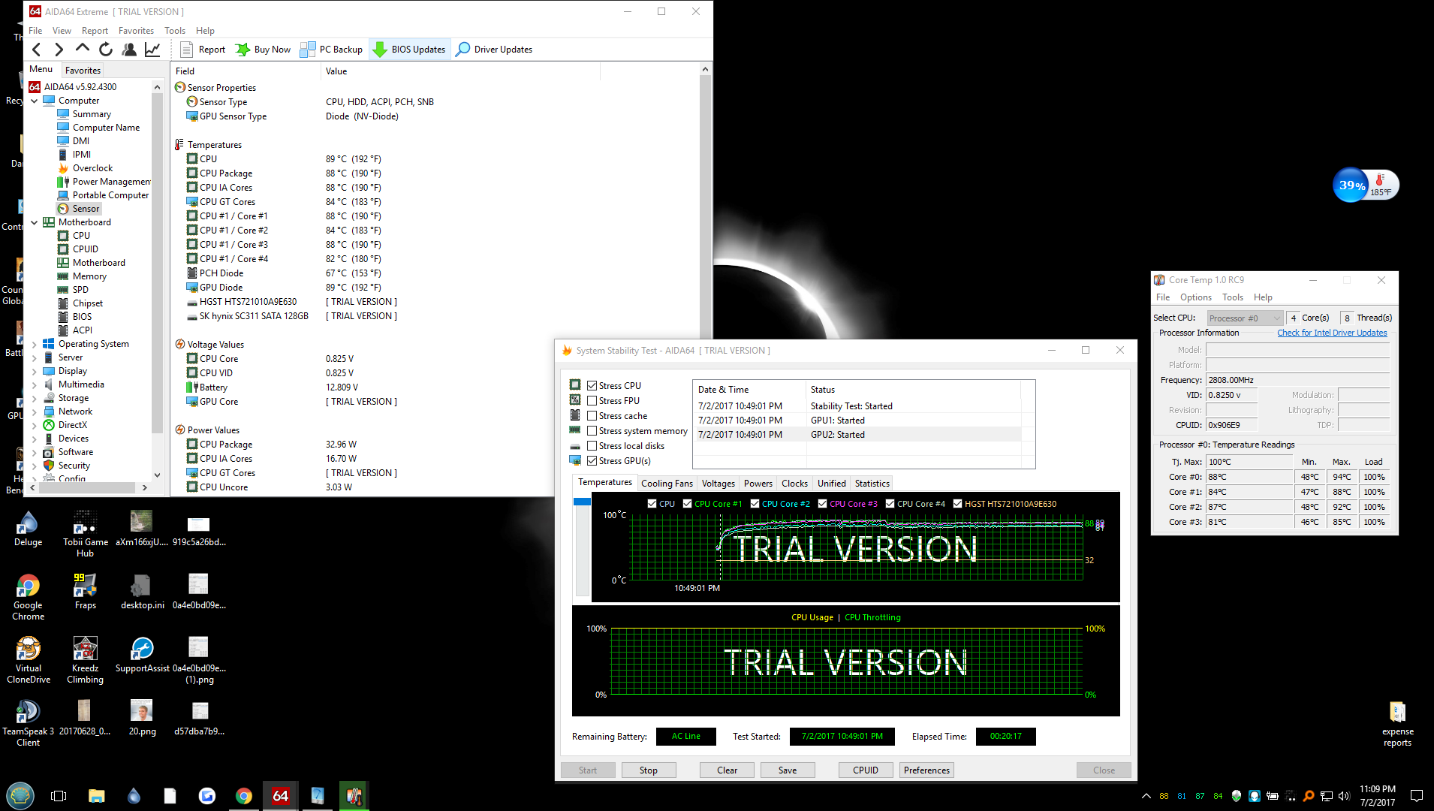Viewport: 1434px width, 811px height.
Task: Toggle CPU Core #3 graph checkbox
Action: (822, 504)
